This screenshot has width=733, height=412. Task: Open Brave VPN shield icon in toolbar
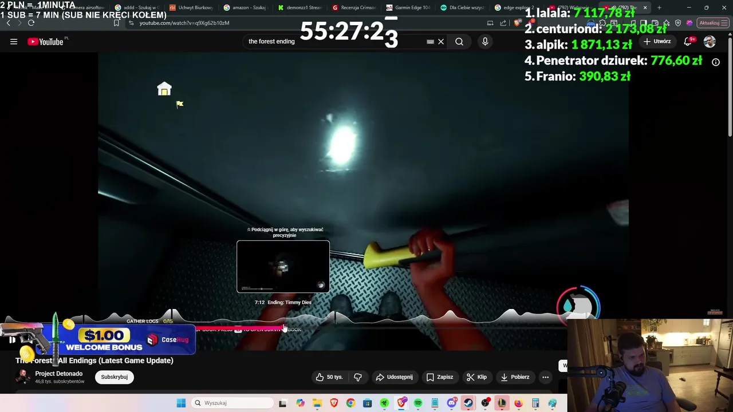(678, 23)
